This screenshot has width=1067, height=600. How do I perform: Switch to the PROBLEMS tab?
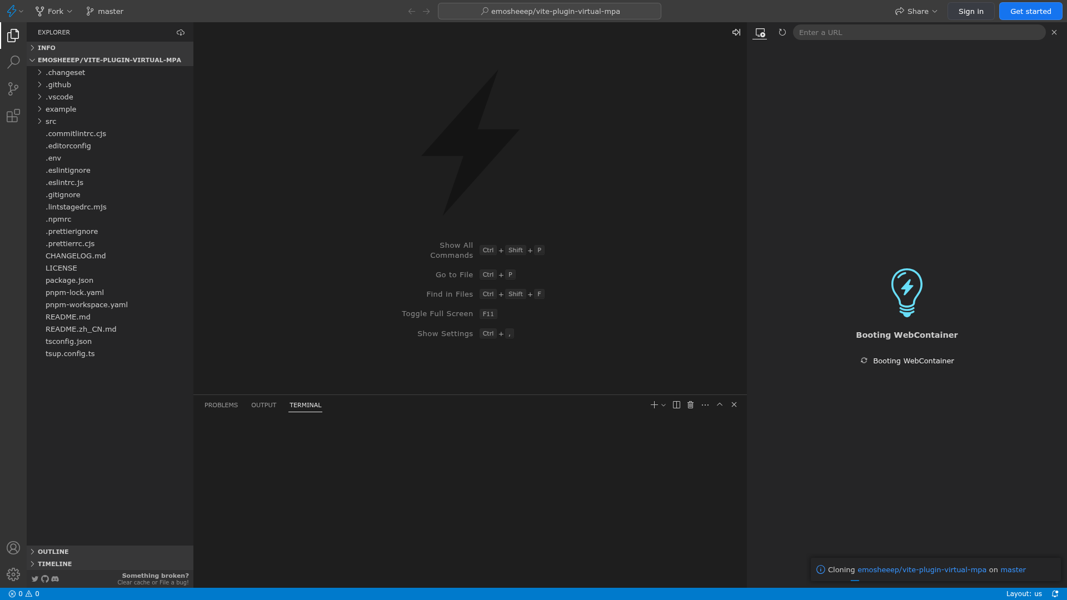coord(221,405)
